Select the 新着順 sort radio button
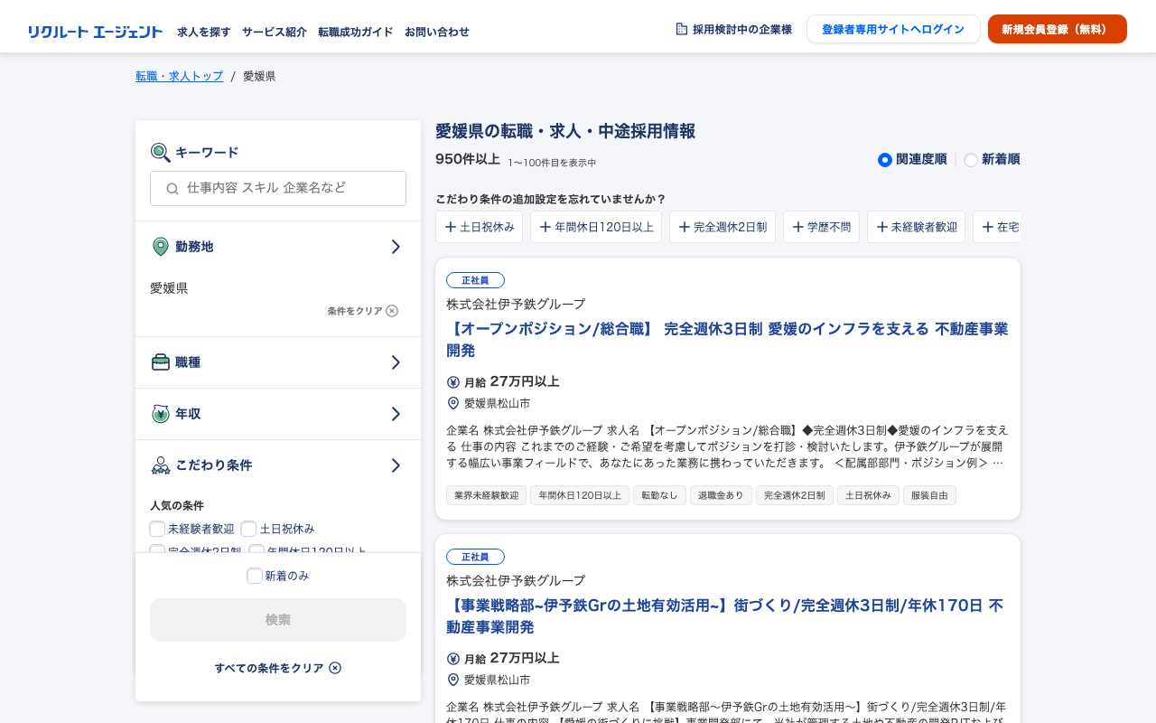The image size is (1156, 723). (971, 160)
